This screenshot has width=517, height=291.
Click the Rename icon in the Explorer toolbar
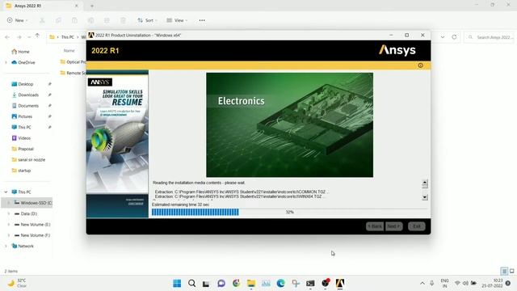[x=90, y=20]
